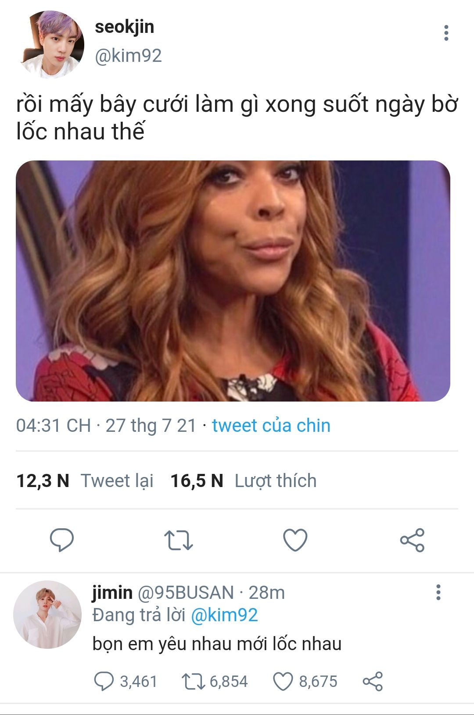Open jimin's profile avatar
Viewport: 474px width, 715px height.
(x=47, y=615)
